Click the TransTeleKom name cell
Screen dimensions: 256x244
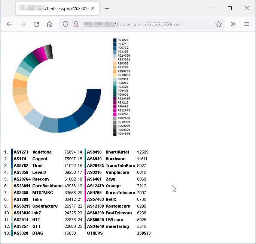[120, 166]
